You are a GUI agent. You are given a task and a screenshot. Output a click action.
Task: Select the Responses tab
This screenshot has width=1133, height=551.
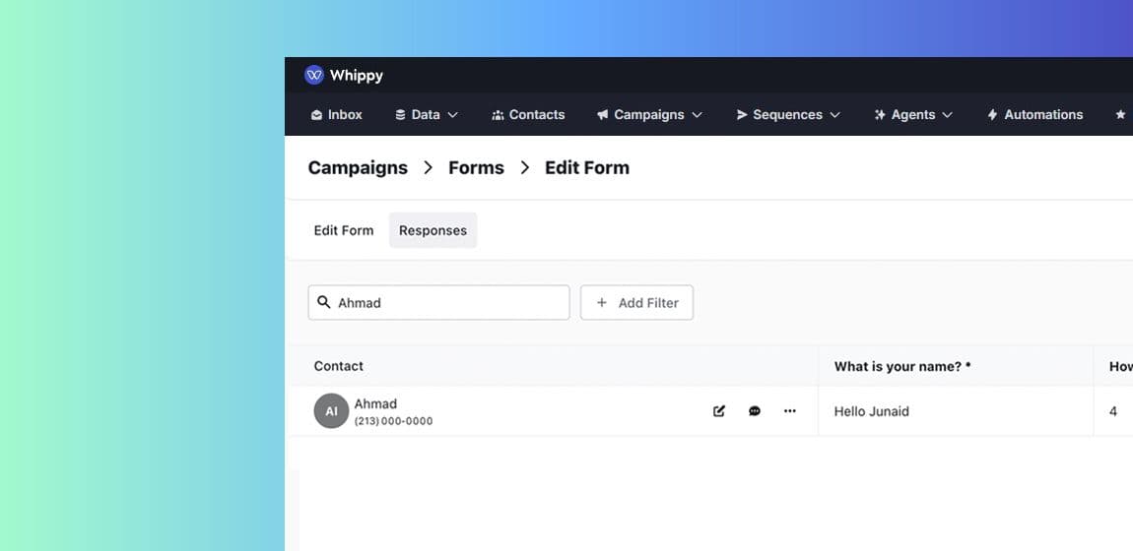coord(433,231)
